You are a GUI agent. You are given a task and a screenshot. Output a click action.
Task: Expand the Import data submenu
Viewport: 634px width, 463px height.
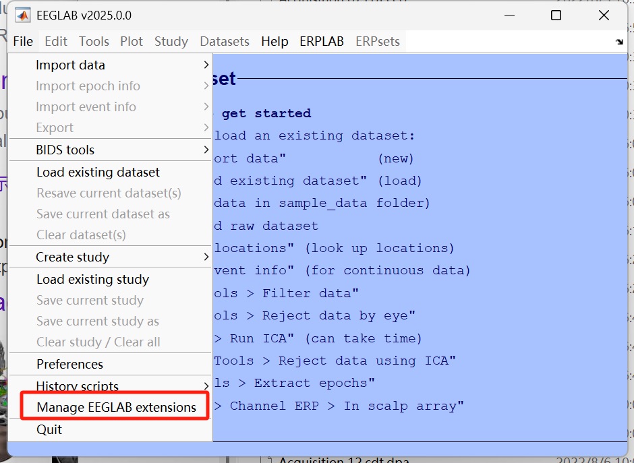tap(70, 65)
